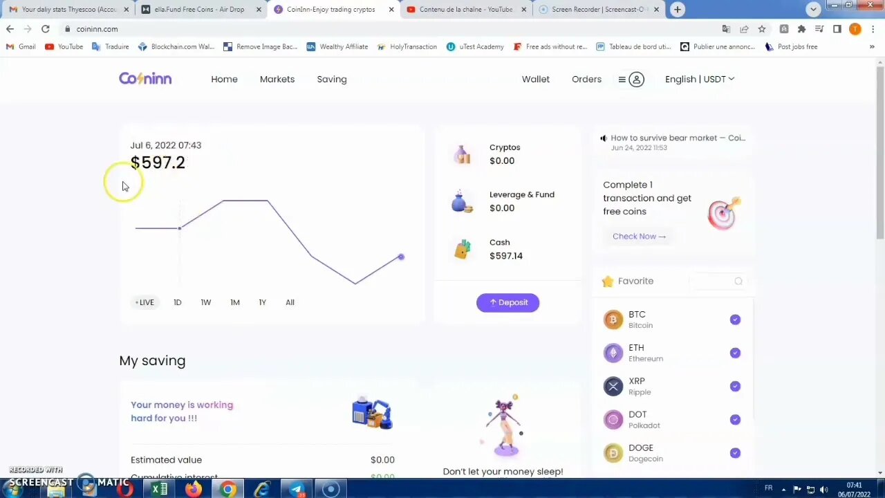Open the Saving menu item
885x498 pixels.
(x=332, y=79)
